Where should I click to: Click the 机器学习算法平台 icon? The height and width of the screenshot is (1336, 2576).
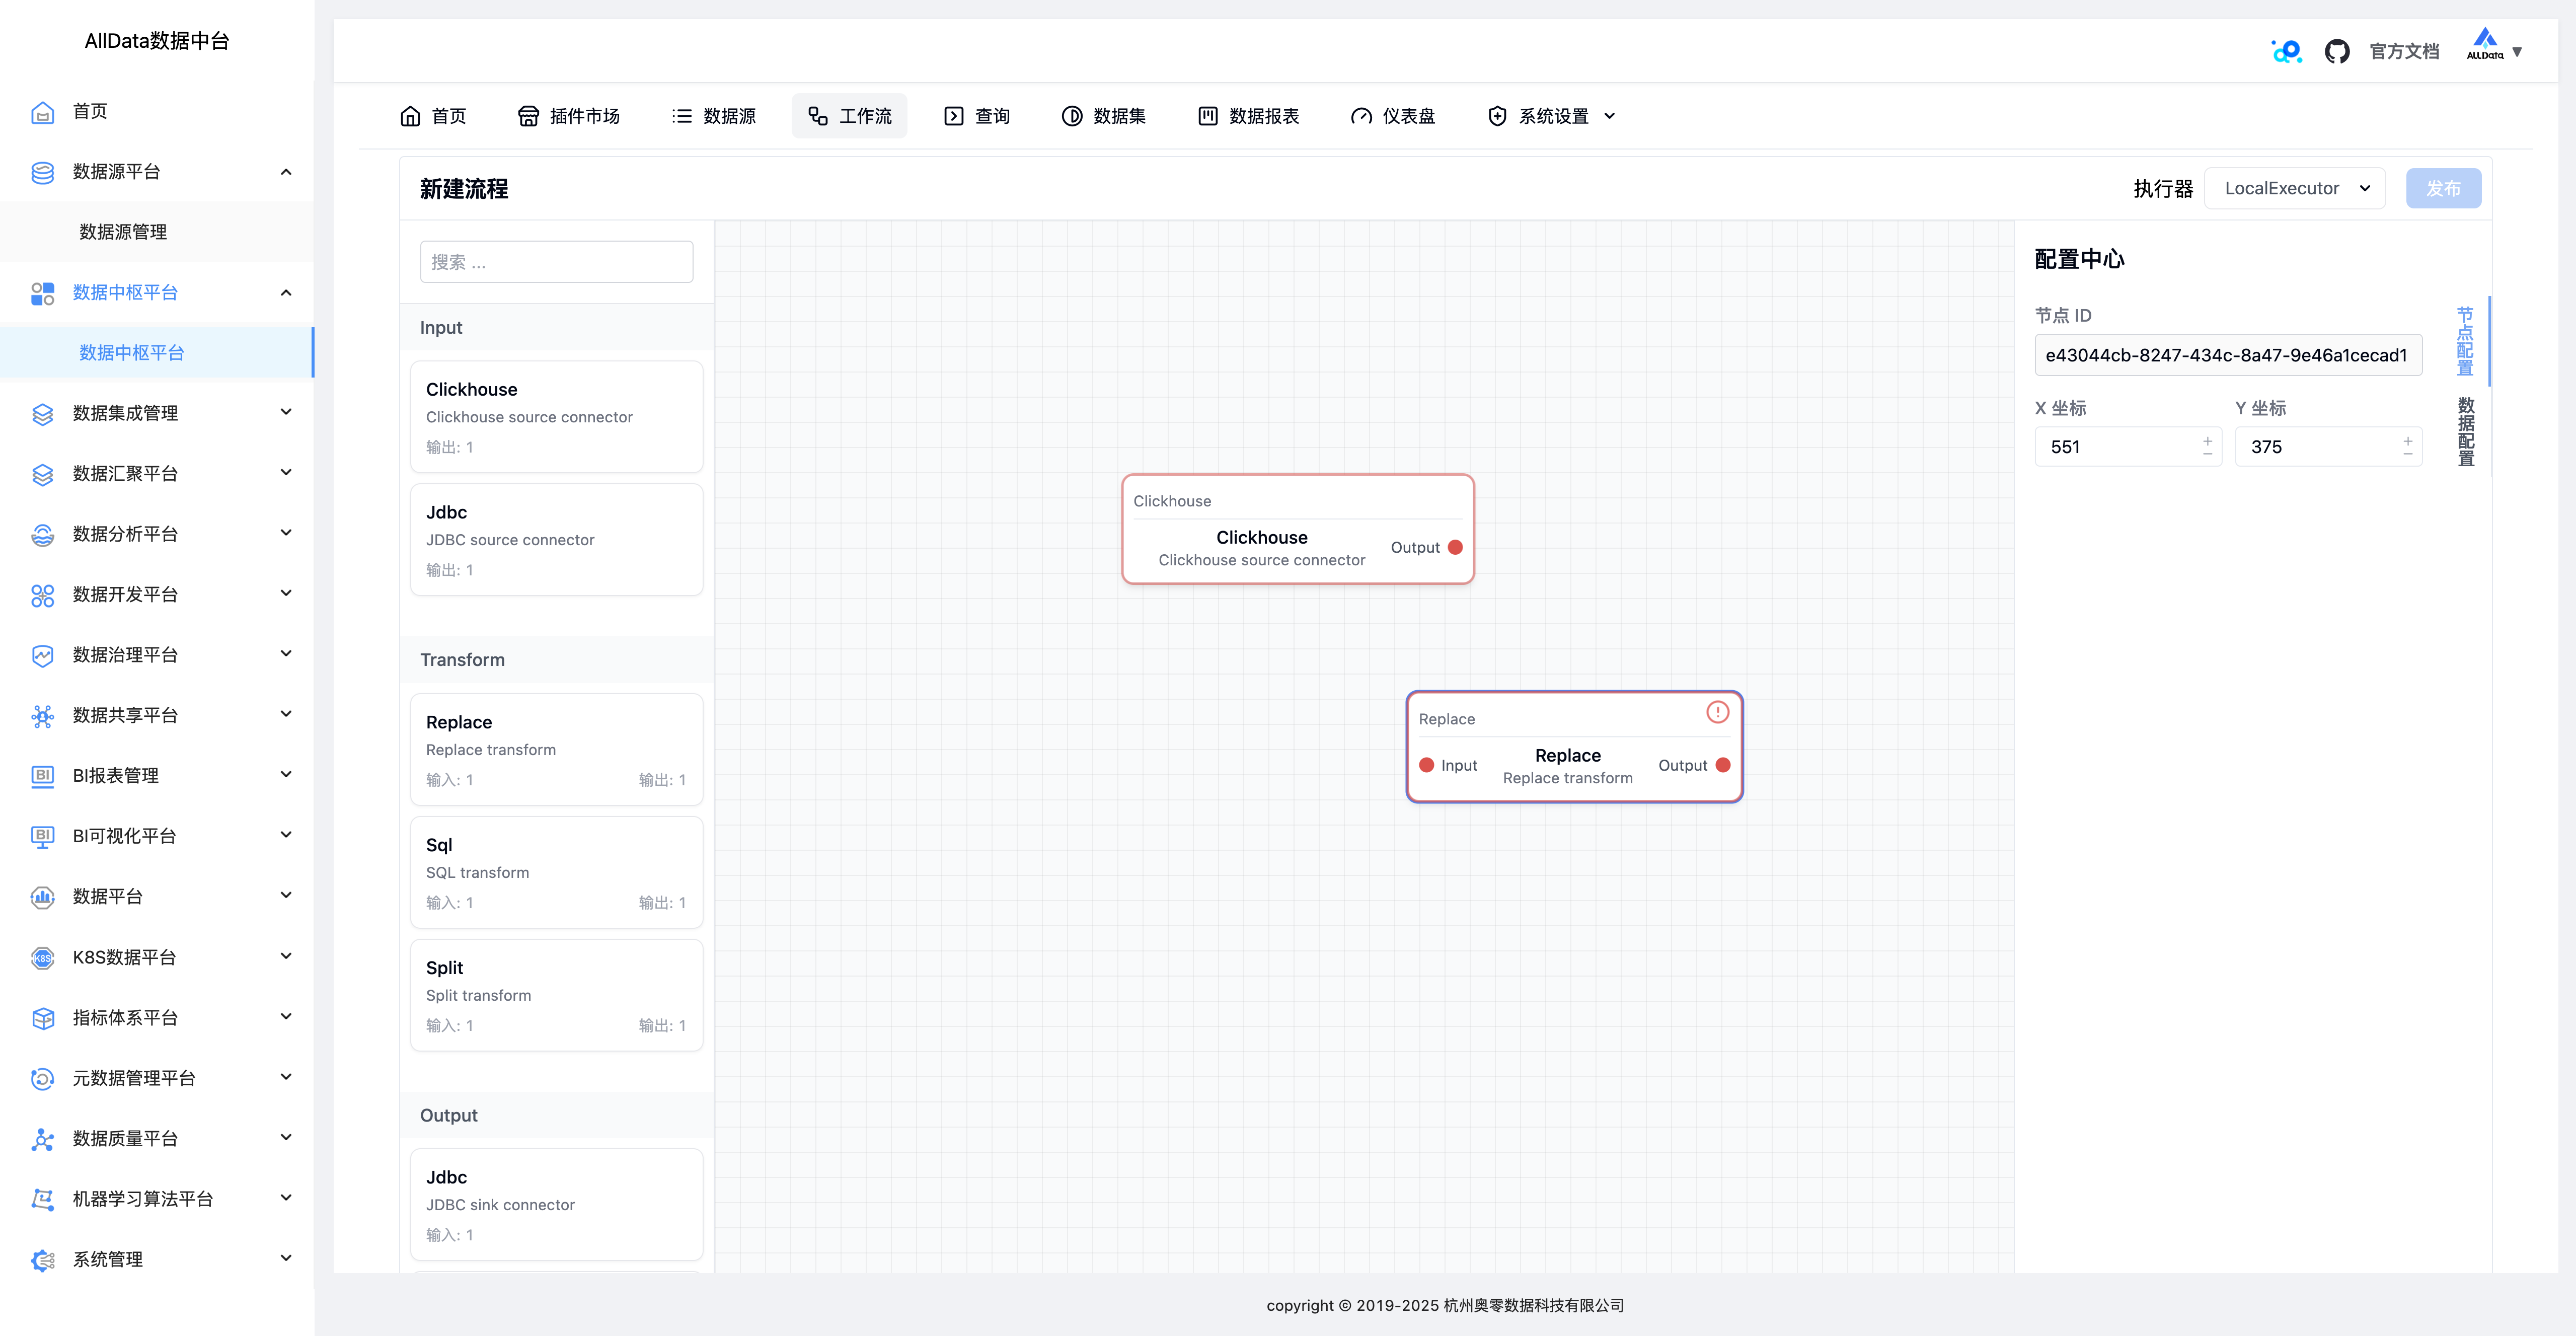coord(42,1199)
